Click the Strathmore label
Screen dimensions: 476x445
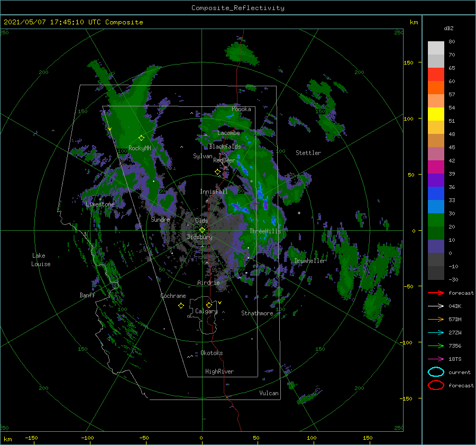(257, 313)
